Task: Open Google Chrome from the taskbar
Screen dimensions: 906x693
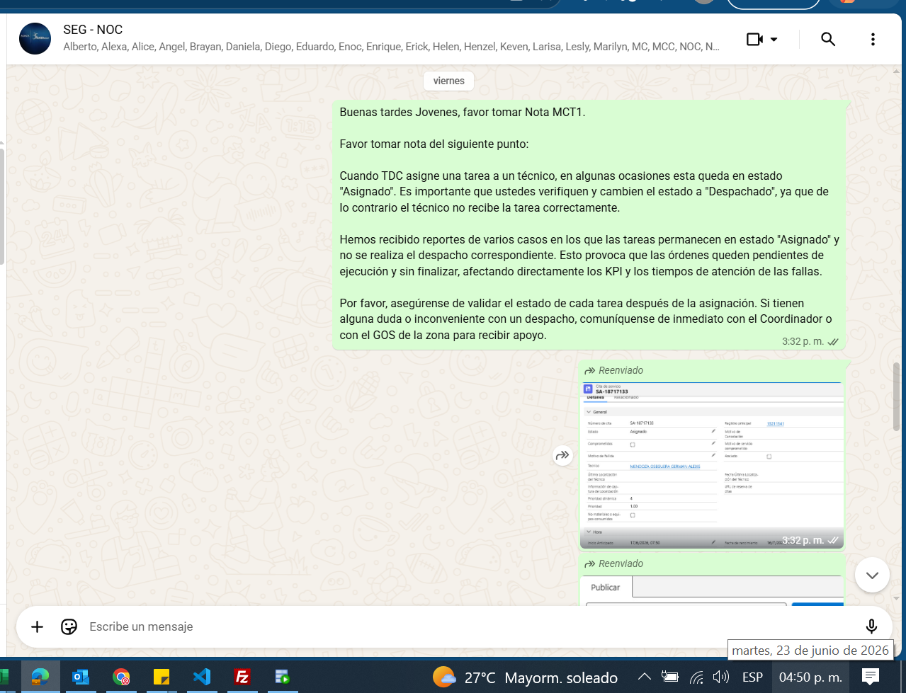Action: [x=121, y=677]
